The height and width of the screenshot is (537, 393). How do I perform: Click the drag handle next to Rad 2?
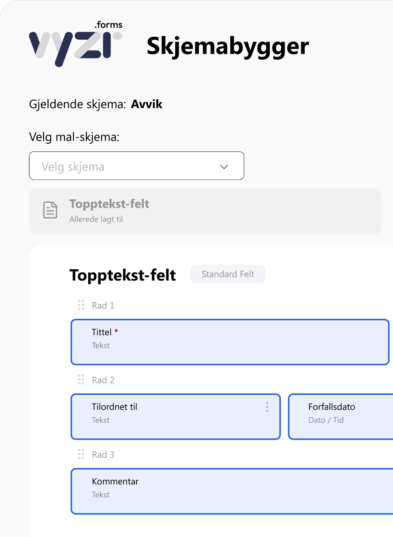tap(81, 380)
